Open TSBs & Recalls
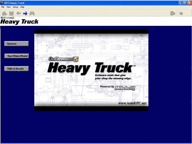The height and width of the screenshot is (144, 192). pos(16,69)
